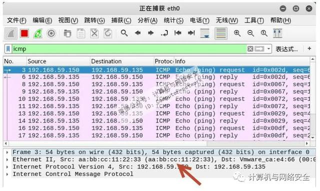The image size is (320, 191).
Task: Go to a specific packet icon
Action: [164, 33]
